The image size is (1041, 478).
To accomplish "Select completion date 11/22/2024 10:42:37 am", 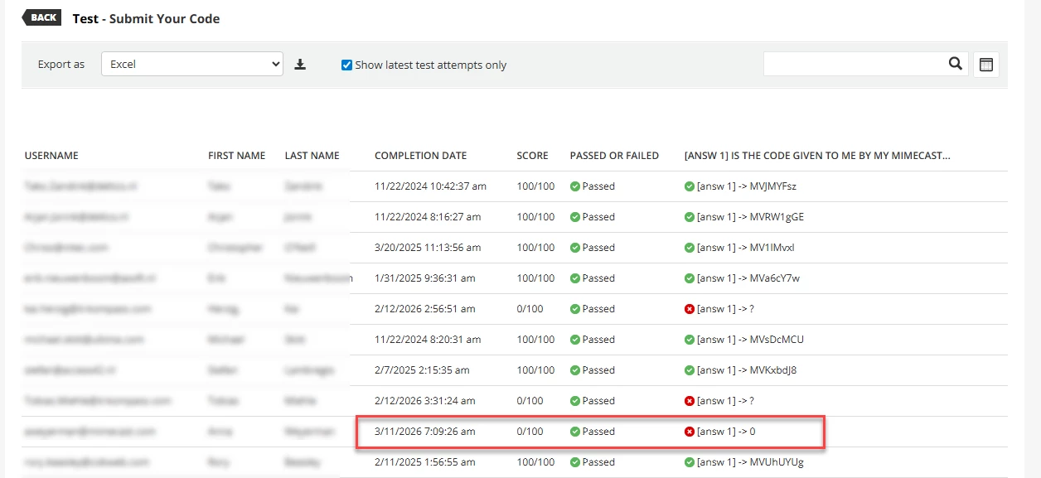I will pos(430,186).
